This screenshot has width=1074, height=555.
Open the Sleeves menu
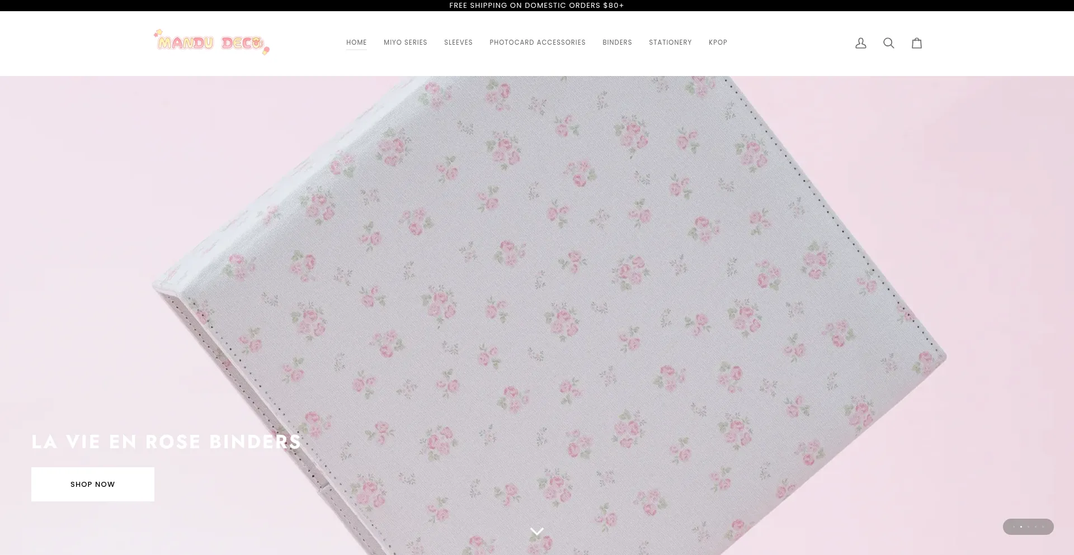(x=458, y=42)
